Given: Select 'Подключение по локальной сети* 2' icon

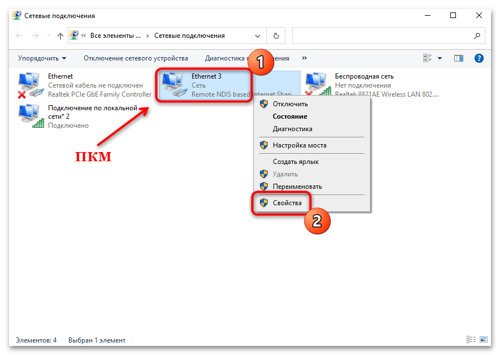Looking at the screenshot, I should [x=31, y=116].
